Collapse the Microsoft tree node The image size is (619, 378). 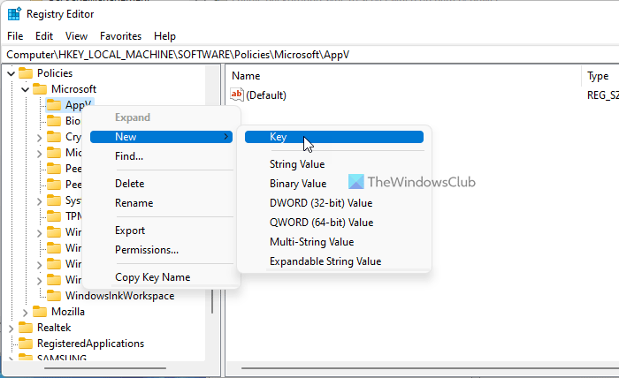[26, 89]
